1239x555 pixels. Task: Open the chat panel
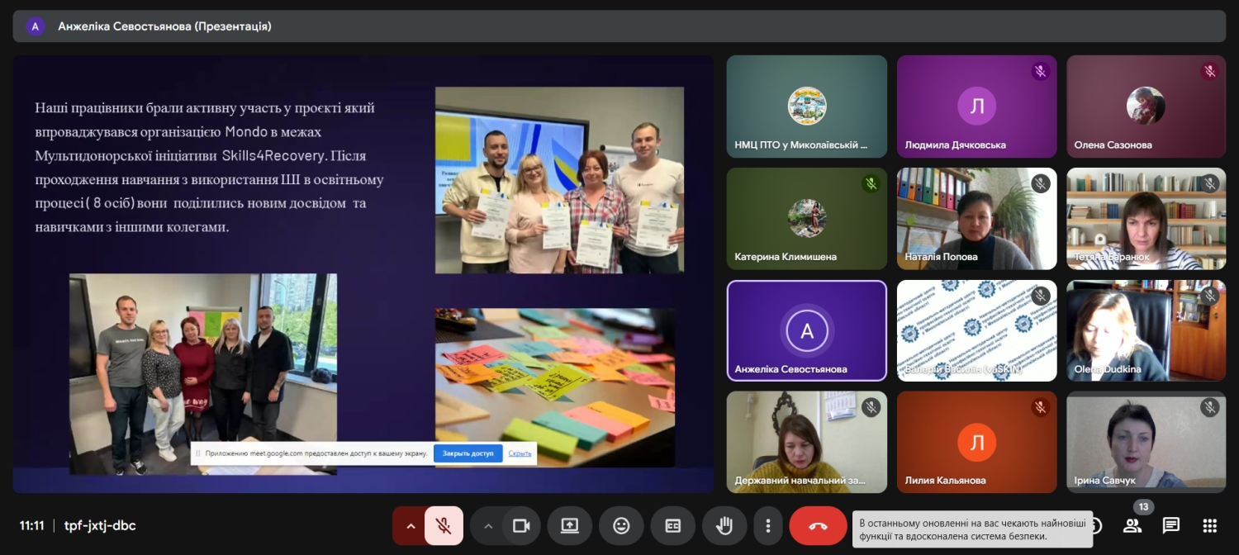point(1170,526)
